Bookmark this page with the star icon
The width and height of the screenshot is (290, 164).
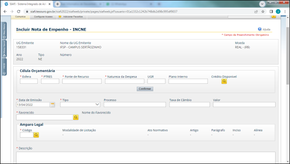(263, 11)
